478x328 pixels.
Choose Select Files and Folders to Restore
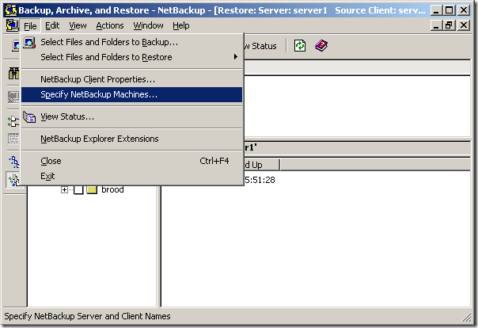coord(131,57)
